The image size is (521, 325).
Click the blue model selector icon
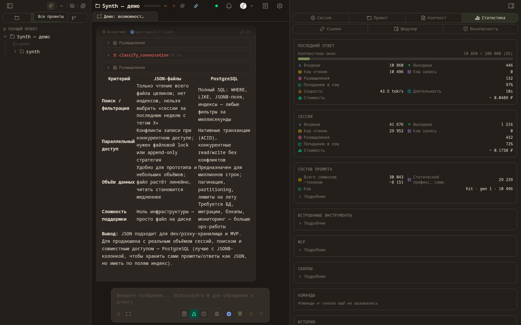click(229, 314)
